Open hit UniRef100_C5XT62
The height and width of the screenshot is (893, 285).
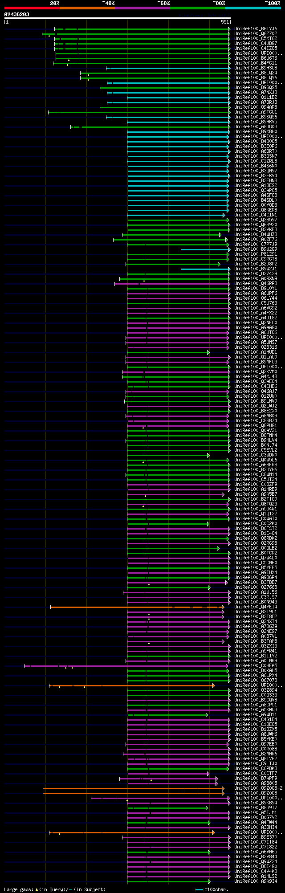point(256,38)
